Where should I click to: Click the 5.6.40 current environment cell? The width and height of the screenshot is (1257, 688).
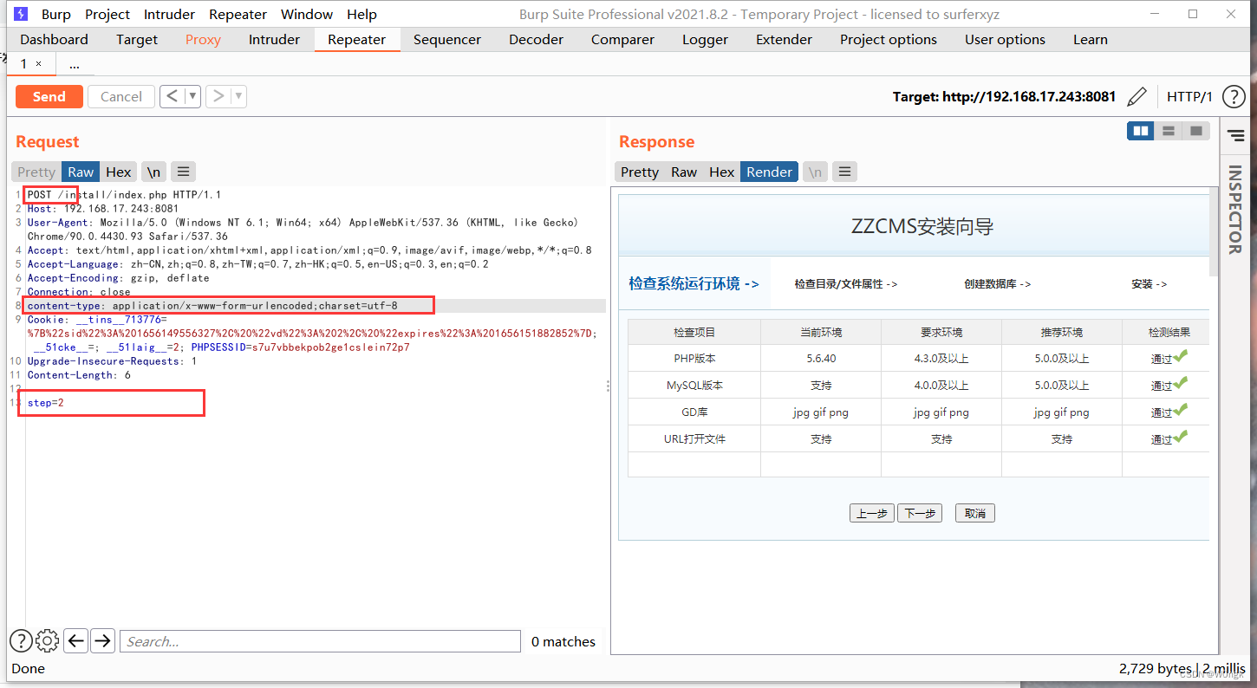pyautogui.click(x=821, y=358)
